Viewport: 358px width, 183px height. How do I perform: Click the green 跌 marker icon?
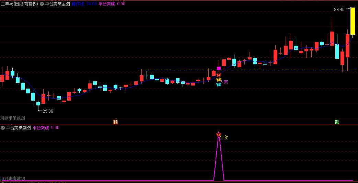point(337,122)
